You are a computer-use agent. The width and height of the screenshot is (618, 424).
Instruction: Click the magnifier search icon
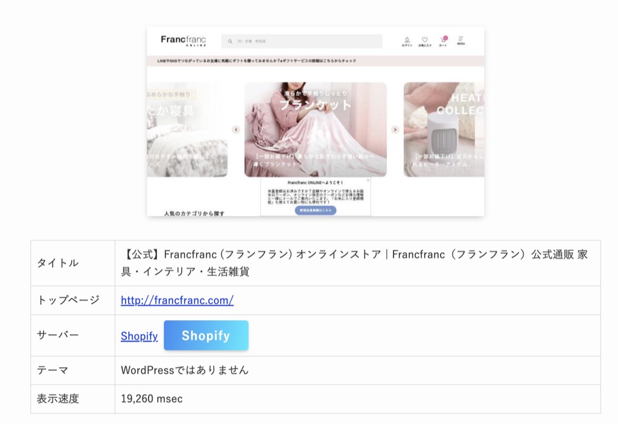(230, 42)
